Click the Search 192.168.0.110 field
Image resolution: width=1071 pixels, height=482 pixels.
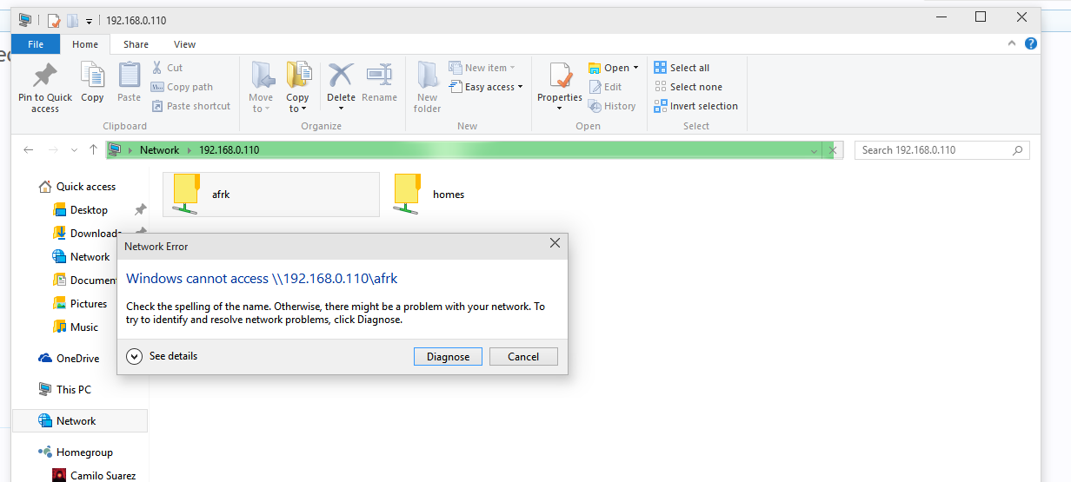[x=942, y=150]
